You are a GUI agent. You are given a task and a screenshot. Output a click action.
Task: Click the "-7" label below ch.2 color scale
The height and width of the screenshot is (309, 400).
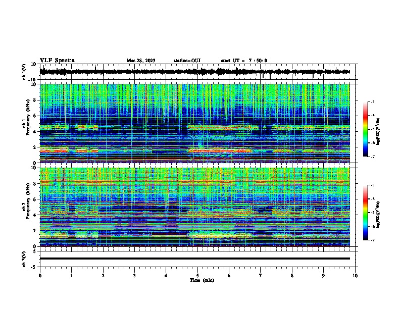click(373, 240)
